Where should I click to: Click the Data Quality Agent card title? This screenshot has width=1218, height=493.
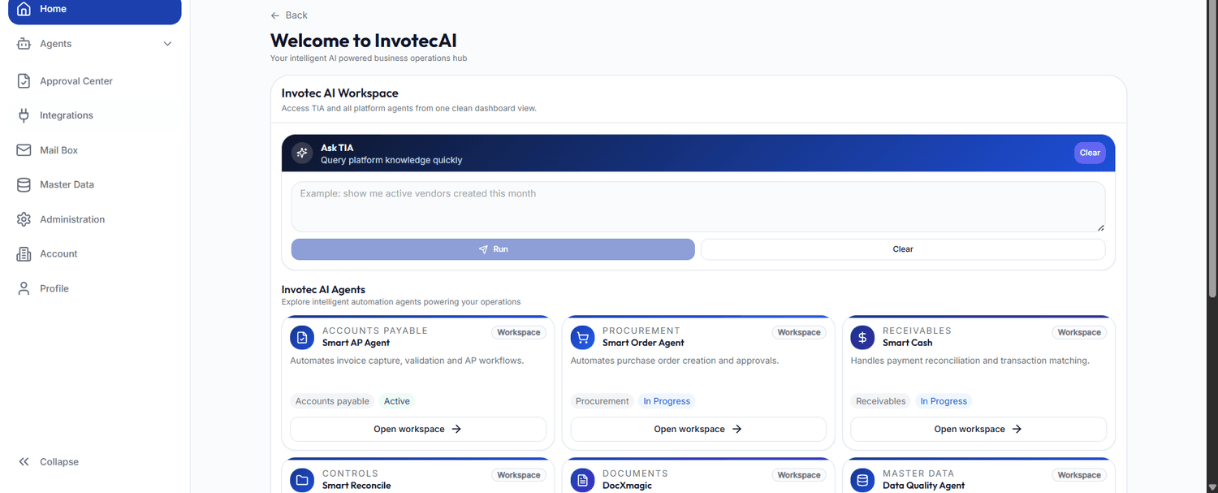(x=924, y=486)
